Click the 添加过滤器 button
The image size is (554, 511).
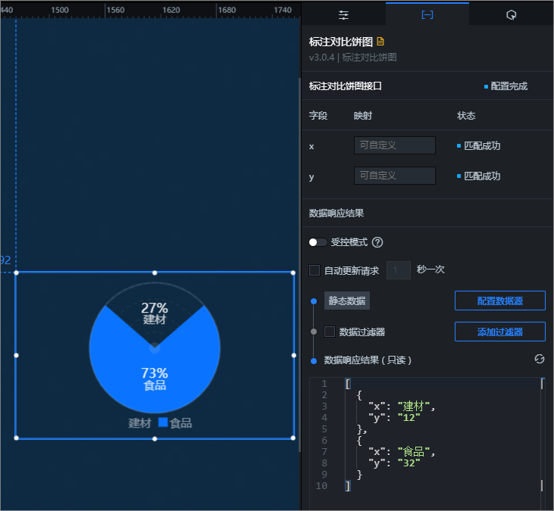tap(500, 332)
